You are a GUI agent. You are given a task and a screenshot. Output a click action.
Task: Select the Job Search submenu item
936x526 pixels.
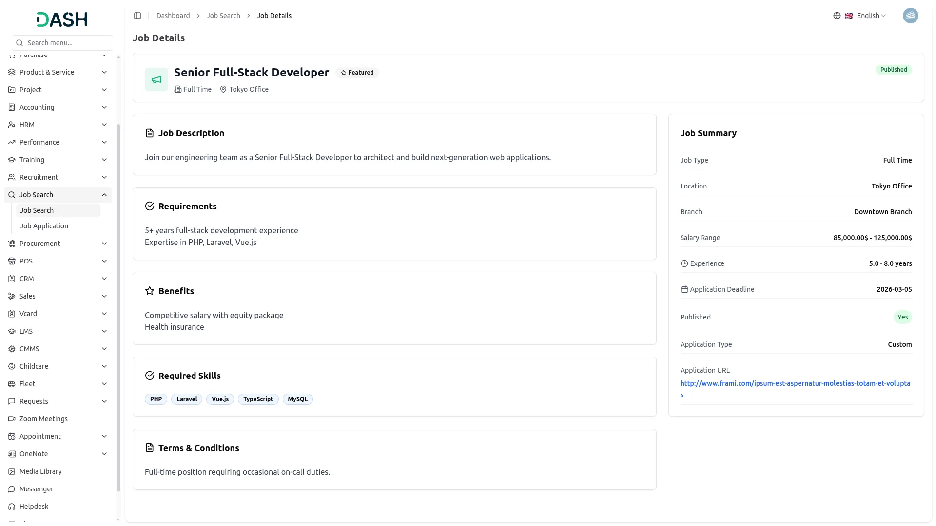[x=37, y=210]
